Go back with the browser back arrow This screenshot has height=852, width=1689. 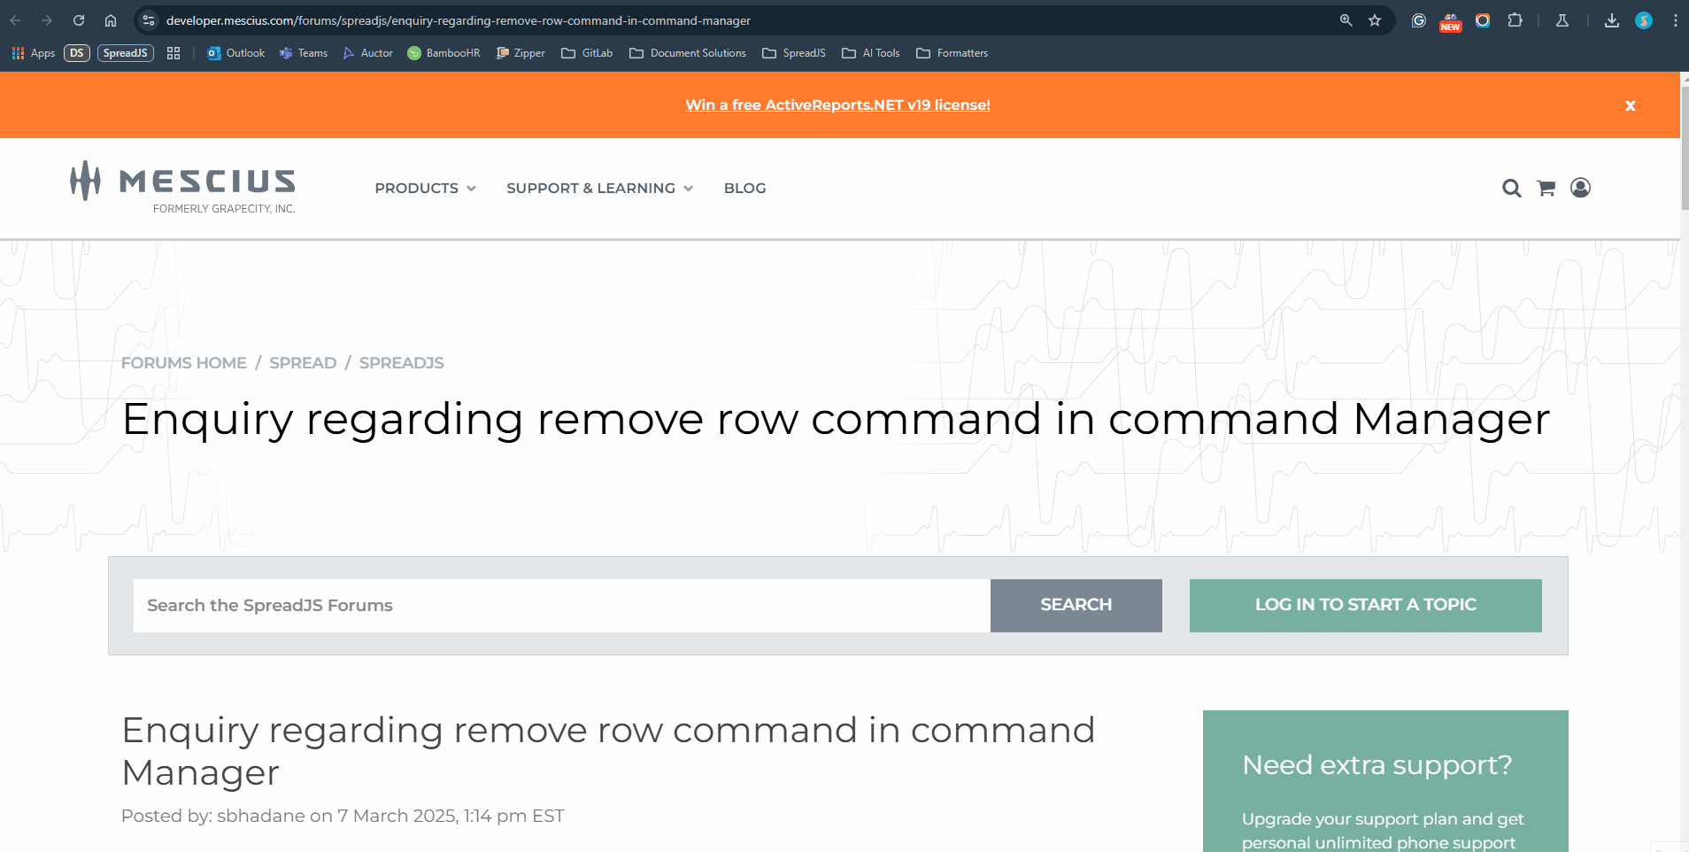pos(15,20)
